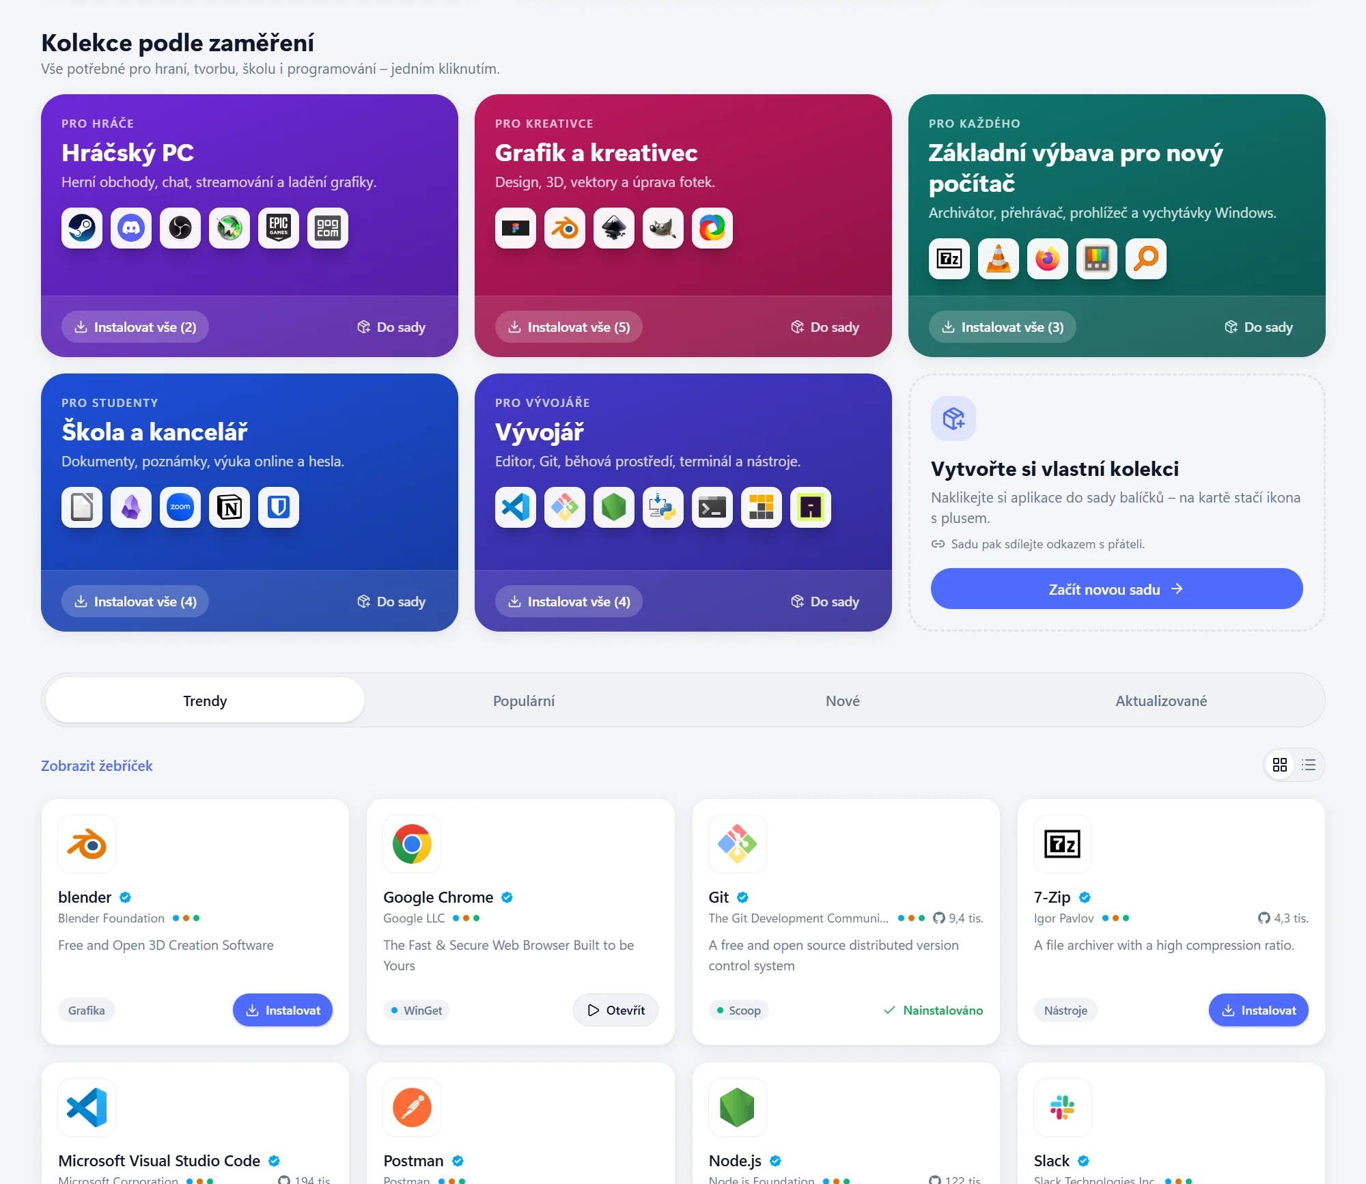Click the Blender icon in Grafik a kreativec
This screenshot has height=1184, width=1366.
(565, 228)
